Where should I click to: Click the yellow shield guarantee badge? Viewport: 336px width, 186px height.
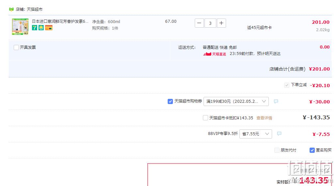pyautogui.click(x=41, y=28)
